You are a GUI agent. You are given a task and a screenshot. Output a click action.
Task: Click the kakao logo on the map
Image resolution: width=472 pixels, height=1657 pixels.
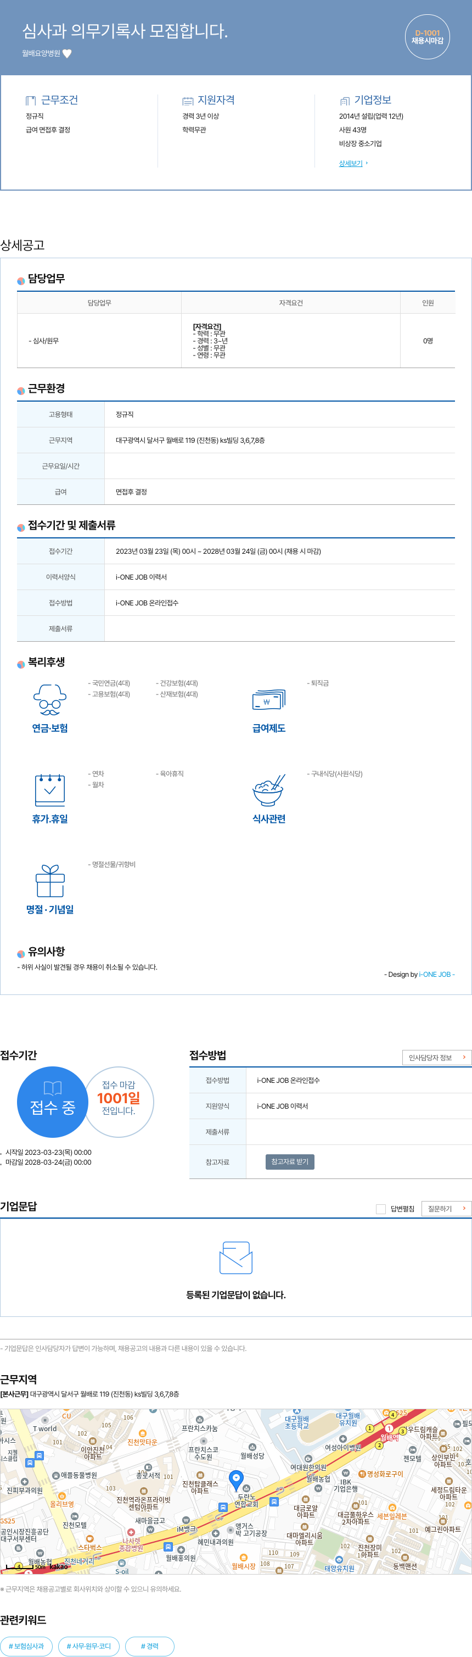tap(58, 1566)
